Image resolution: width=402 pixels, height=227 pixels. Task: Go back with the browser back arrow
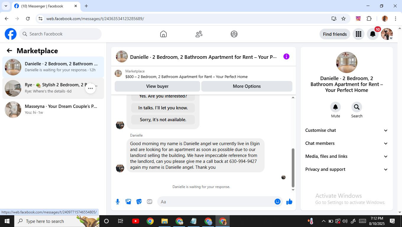coord(7,19)
